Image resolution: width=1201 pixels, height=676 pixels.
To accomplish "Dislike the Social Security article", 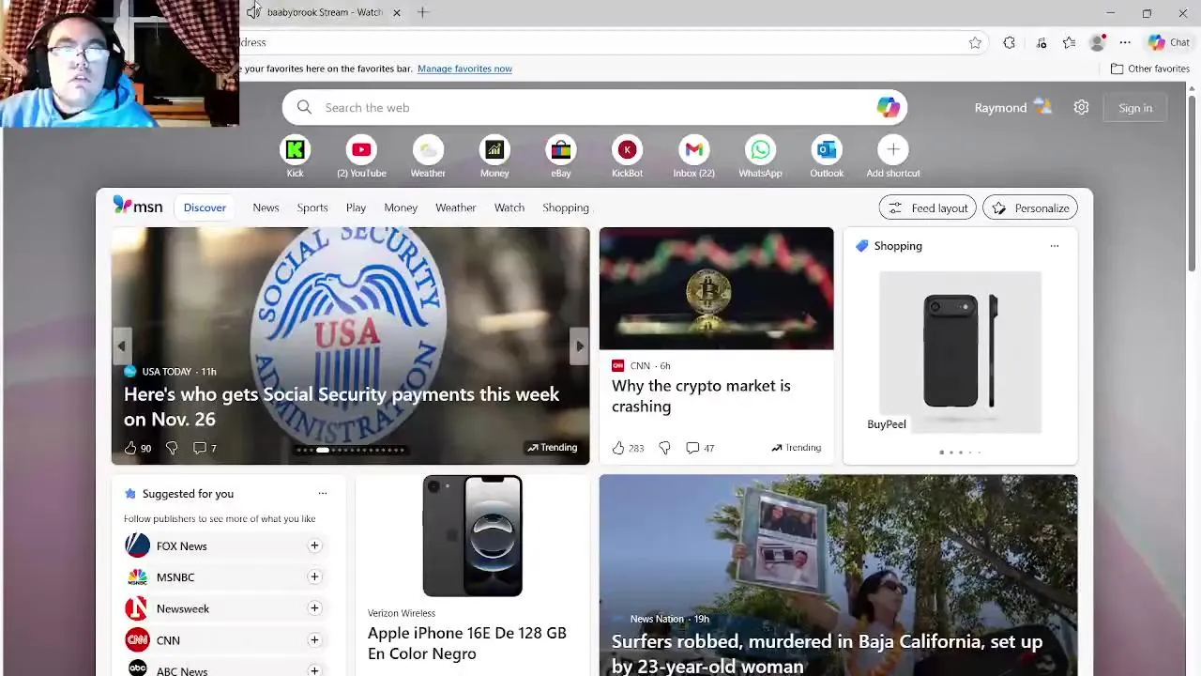I will [x=172, y=448].
